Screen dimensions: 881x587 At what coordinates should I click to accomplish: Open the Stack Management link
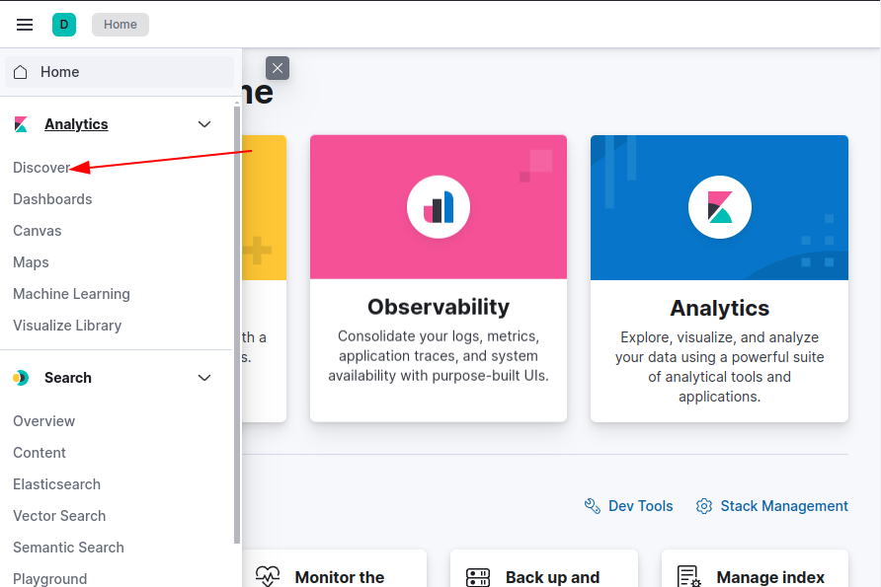tap(783, 506)
